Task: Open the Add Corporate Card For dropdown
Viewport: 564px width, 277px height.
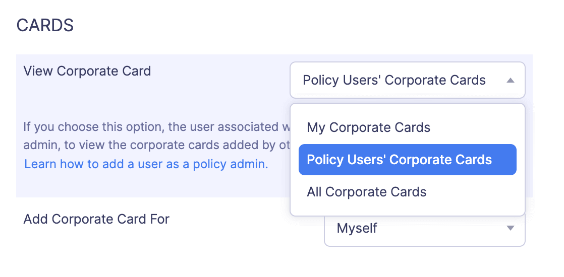Action: coord(424,229)
